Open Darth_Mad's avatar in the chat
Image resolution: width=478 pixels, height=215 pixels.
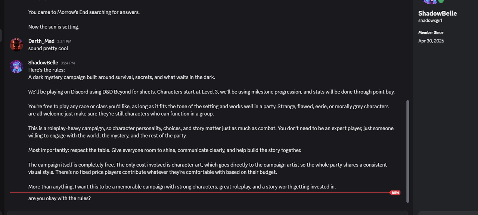[16, 45]
